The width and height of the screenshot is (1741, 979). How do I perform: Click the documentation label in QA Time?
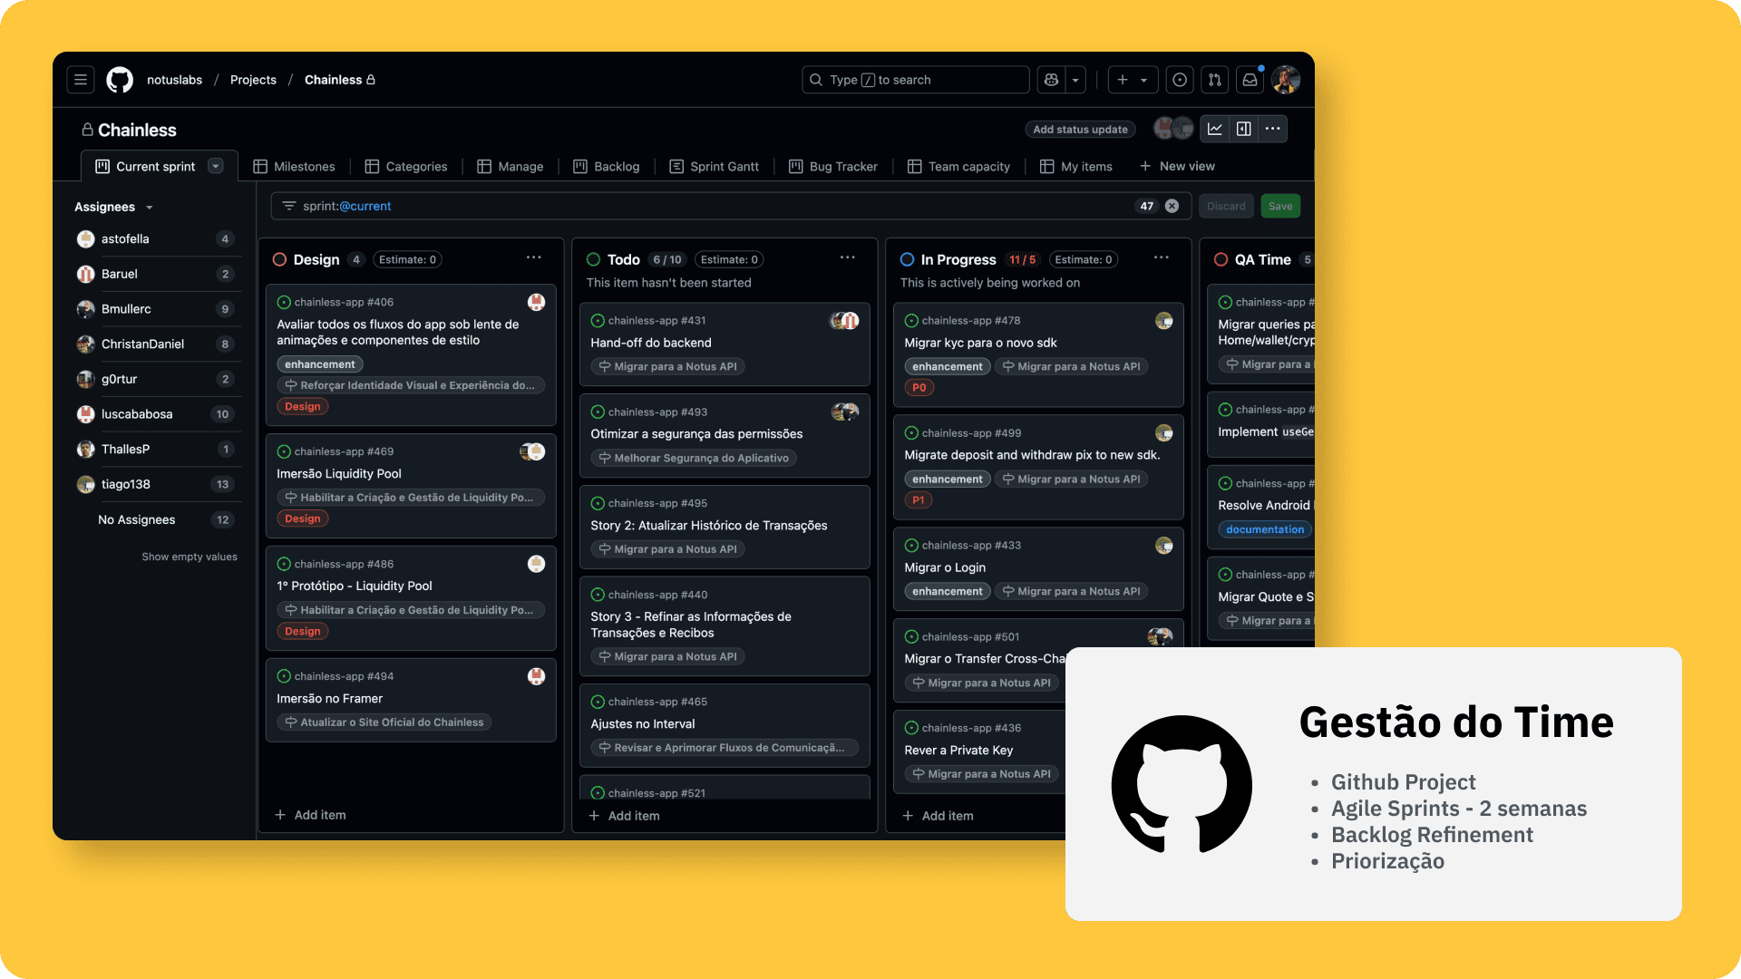[1265, 529]
